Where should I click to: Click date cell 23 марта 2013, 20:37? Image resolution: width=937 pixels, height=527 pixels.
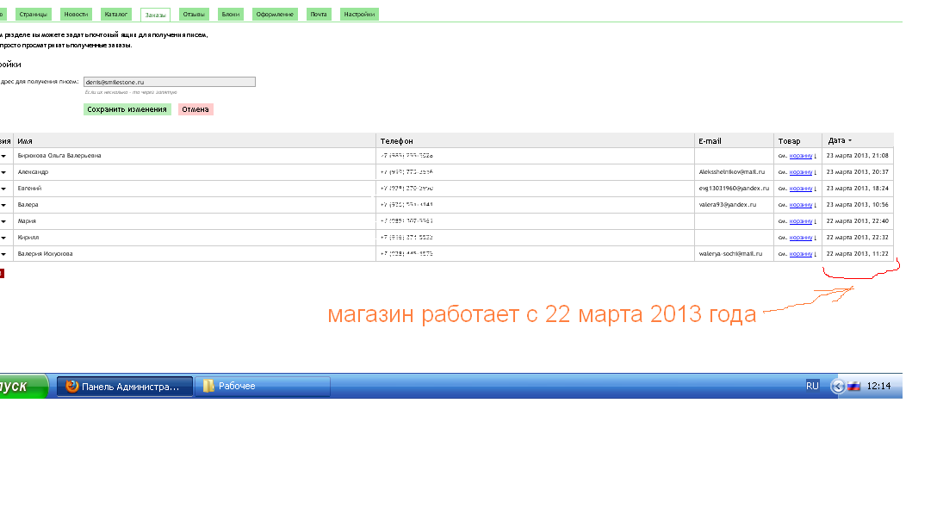857,172
